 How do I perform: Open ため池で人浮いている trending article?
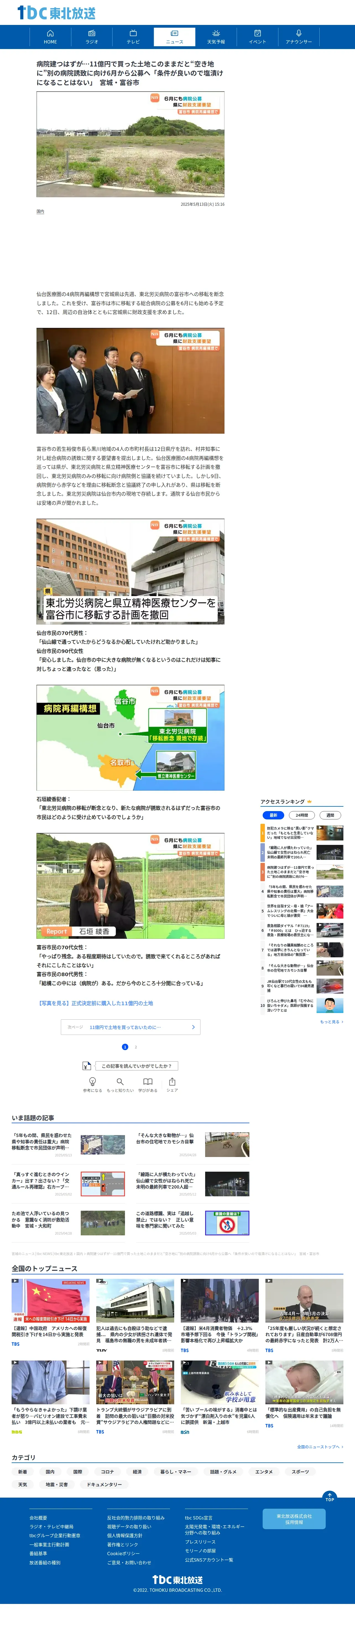(68, 1223)
